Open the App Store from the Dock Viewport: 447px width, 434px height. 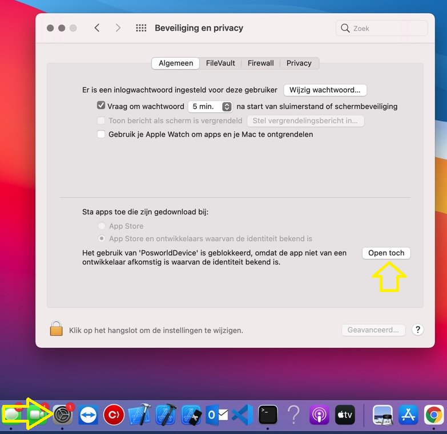pos(409,415)
